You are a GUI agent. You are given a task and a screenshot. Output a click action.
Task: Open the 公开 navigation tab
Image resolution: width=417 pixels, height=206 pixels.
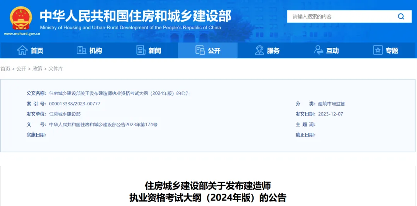208,50
